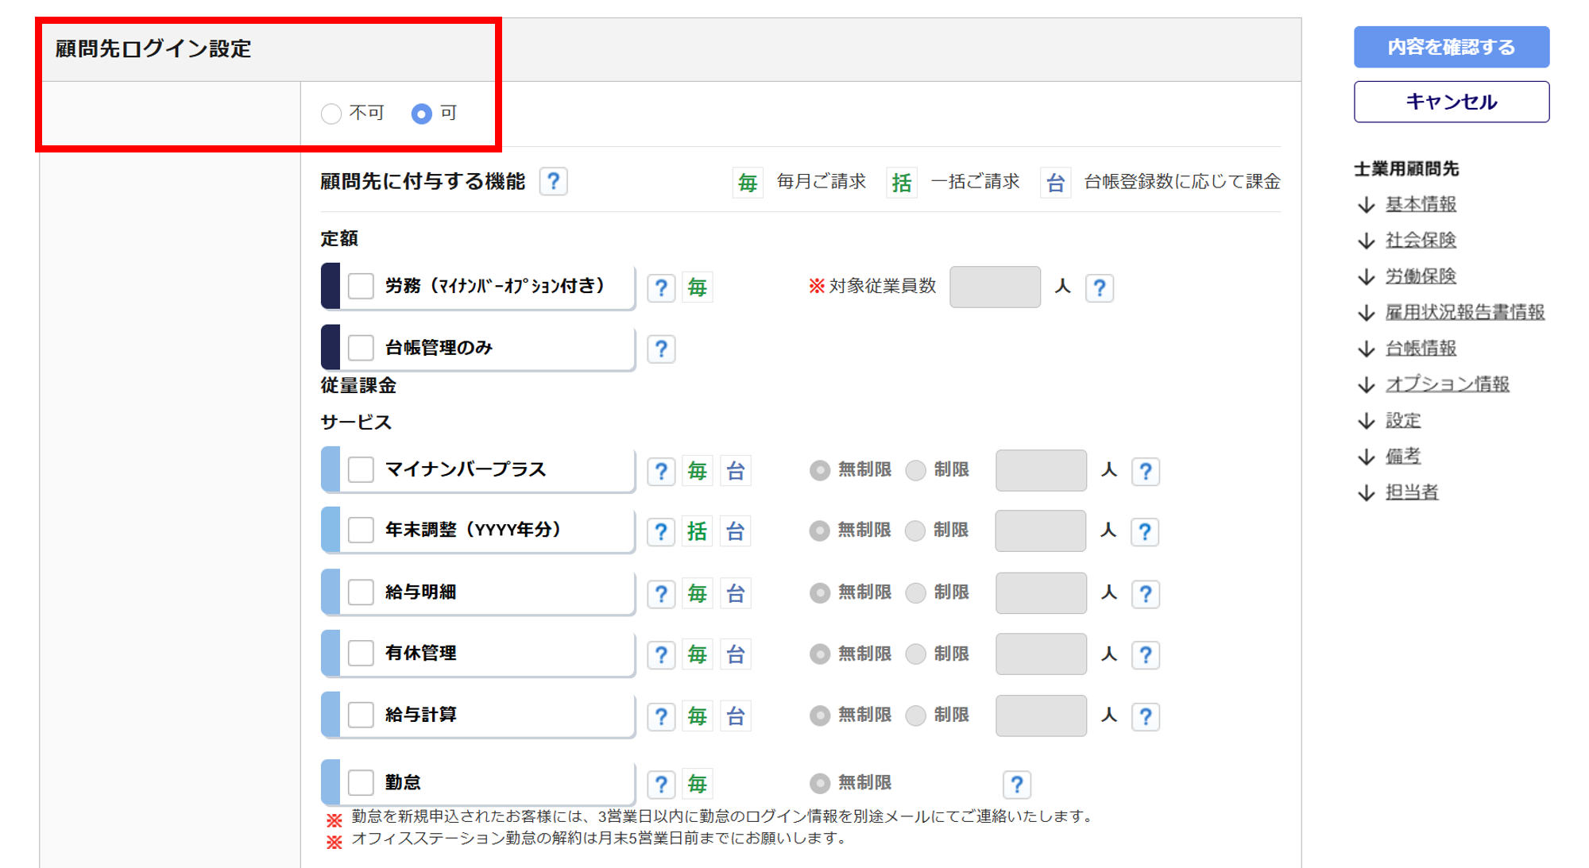Viewport: 1589px width, 868px height.
Task: Click the 毎 icon beside マイナンバープラス
Action: (698, 471)
